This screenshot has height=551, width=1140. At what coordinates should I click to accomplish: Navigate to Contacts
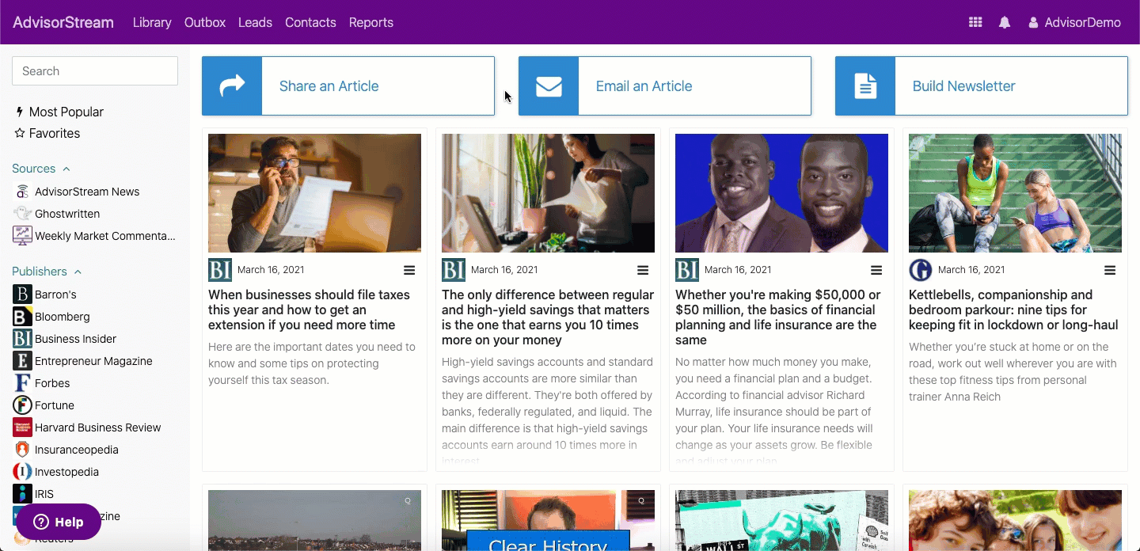click(x=310, y=22)
